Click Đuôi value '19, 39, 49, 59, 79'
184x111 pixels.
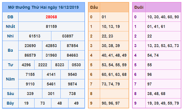[163, 103]
